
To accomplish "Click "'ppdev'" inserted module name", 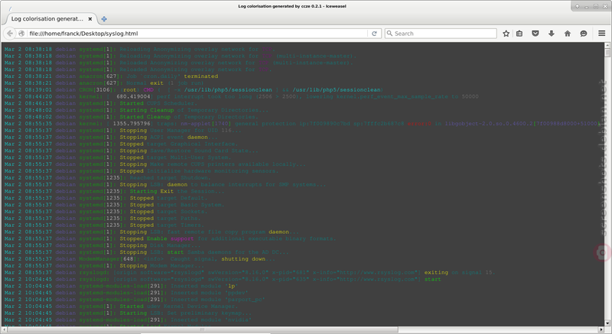I will (x=236, y=293).
